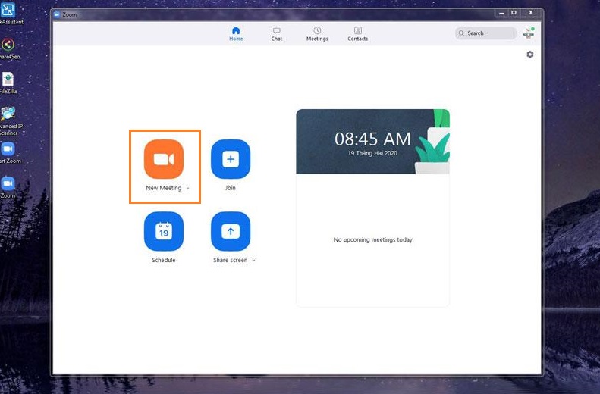Select the Home tab
600x394 pixels.
click(x=236, y=33)
